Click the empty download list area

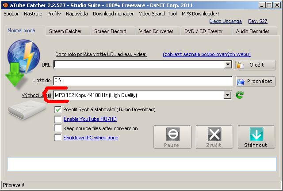click(x=141, y=164)
